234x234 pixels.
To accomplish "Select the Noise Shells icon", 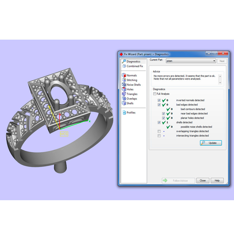I will point(124,85).
